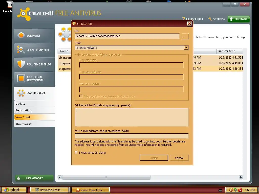Viewport: 259px width, 194px height.
Task: Click the avast tray icon
Action: tap(231, 190)
